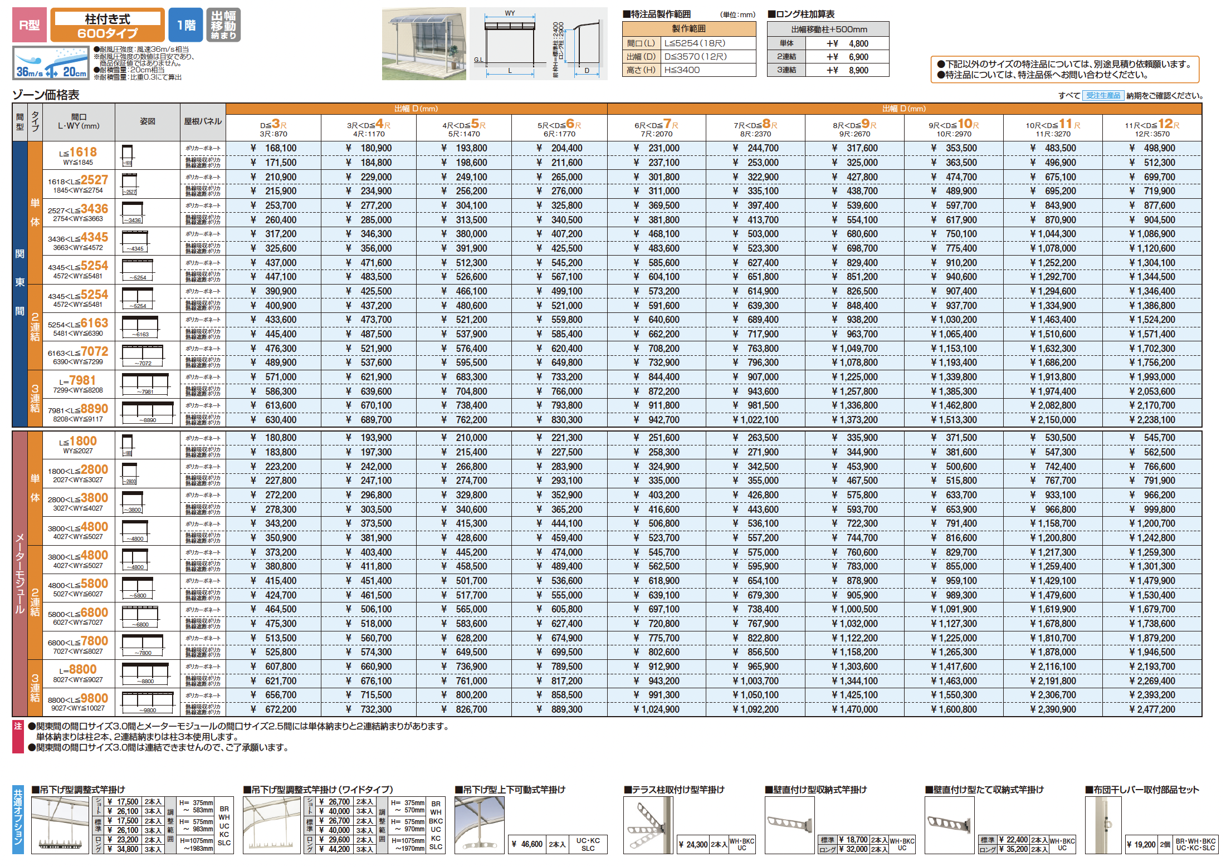Click the price ¥ 168,100
The image size is (1231, 867).
point(273,148)
